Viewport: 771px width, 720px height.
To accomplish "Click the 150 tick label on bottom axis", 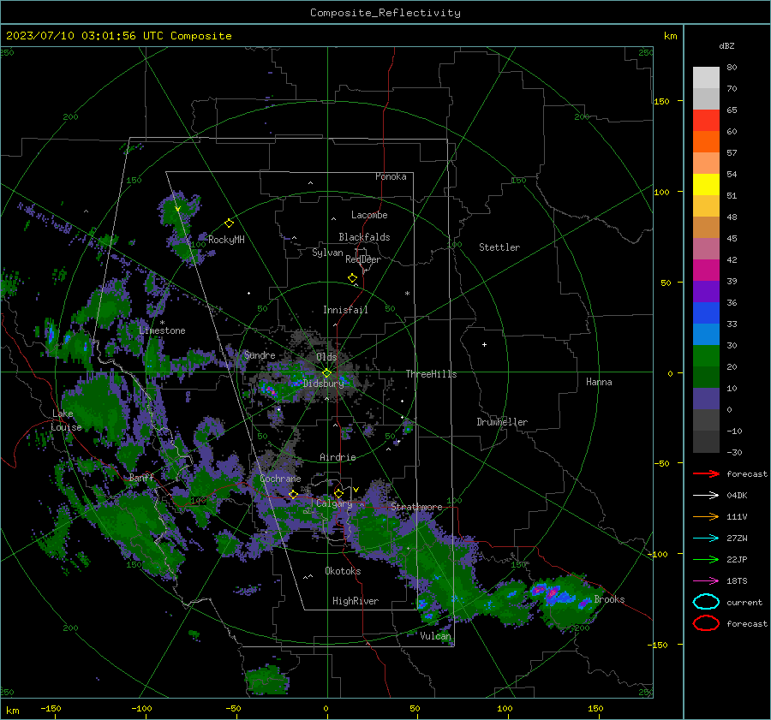I will click(x=595, y=708).
